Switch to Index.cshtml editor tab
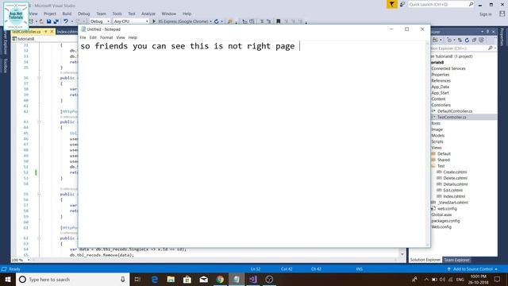Image resolution: width=508 pixels, height=286 pixels. pyautogui.click(x=67, y=32)
